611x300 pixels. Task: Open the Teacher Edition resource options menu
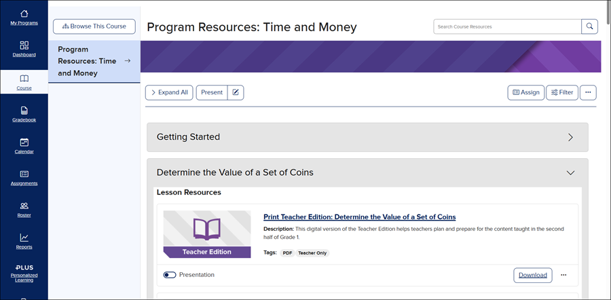(x=563, y=275)
